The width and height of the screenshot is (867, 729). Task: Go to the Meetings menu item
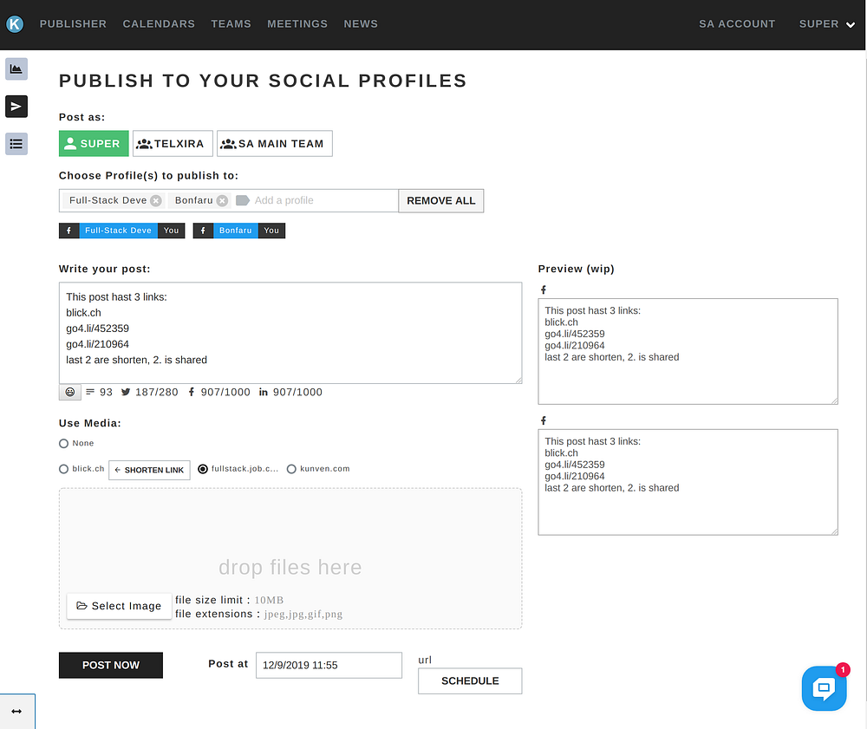click(297, 24)
